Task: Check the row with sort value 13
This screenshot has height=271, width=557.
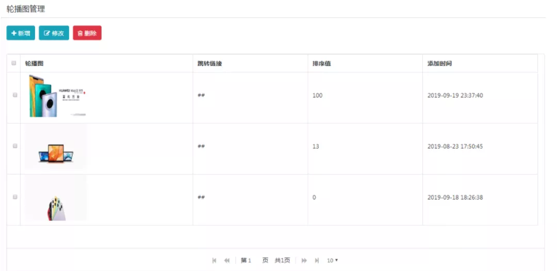Action: pyautogui.click(x=15, y=146)
